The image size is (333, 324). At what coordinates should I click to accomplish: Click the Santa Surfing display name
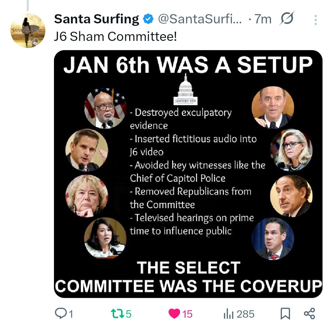96,19
